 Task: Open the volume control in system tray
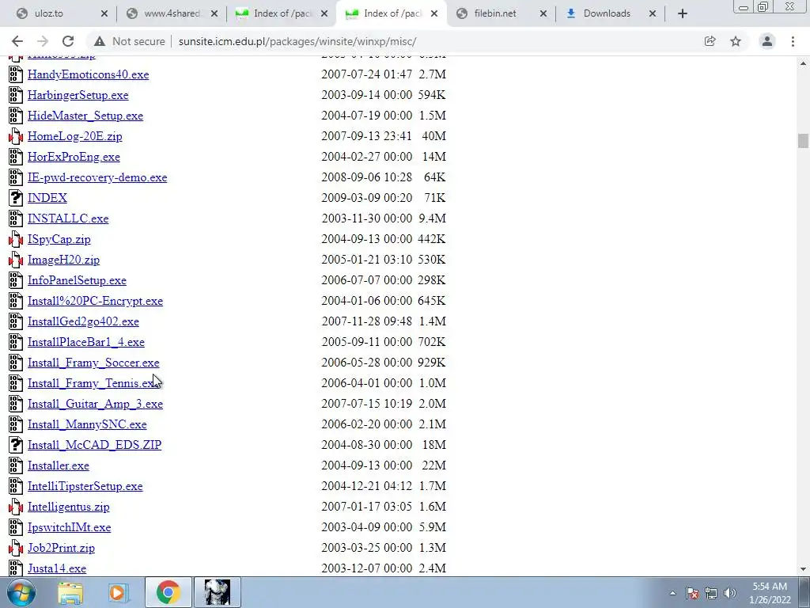(x=729, y=593)
